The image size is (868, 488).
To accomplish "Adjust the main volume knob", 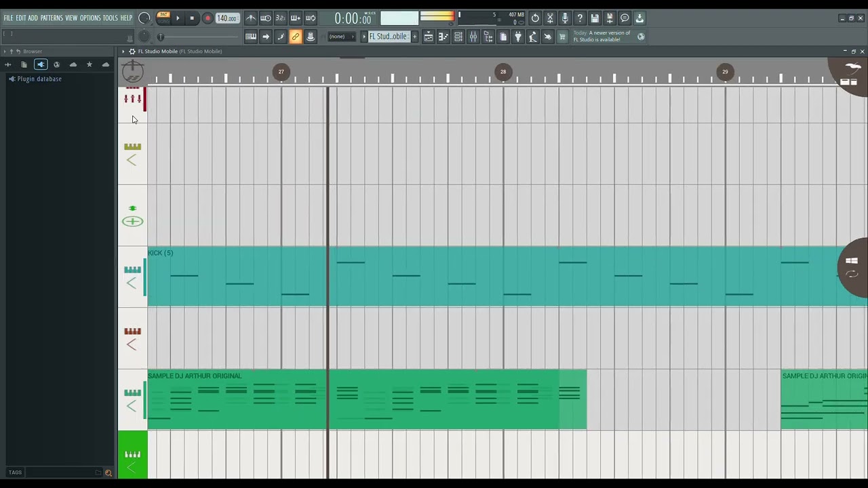I will [144, 18].
